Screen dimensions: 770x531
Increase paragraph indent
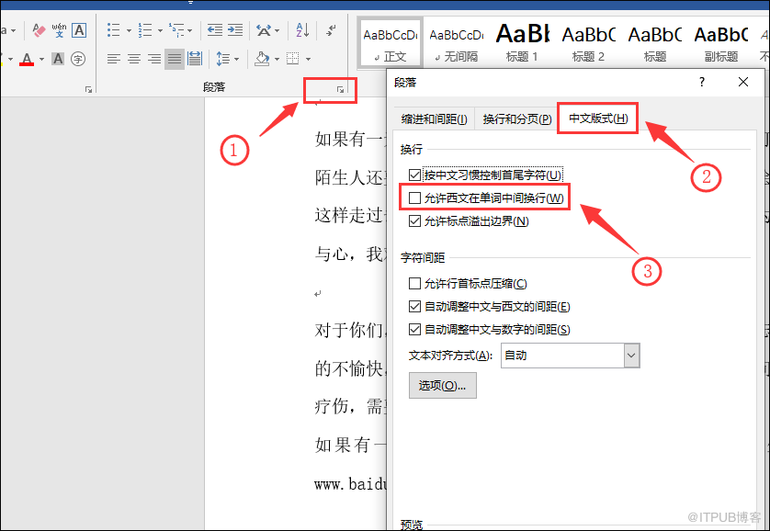pyautogui.click(x=235, y=30)
